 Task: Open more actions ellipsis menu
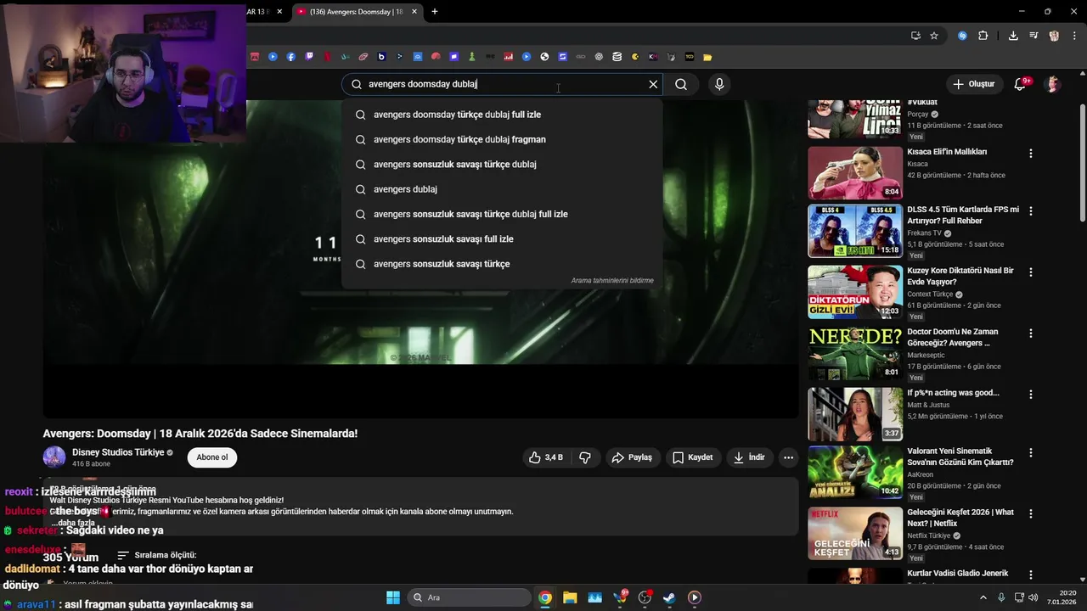coord(788,457)
